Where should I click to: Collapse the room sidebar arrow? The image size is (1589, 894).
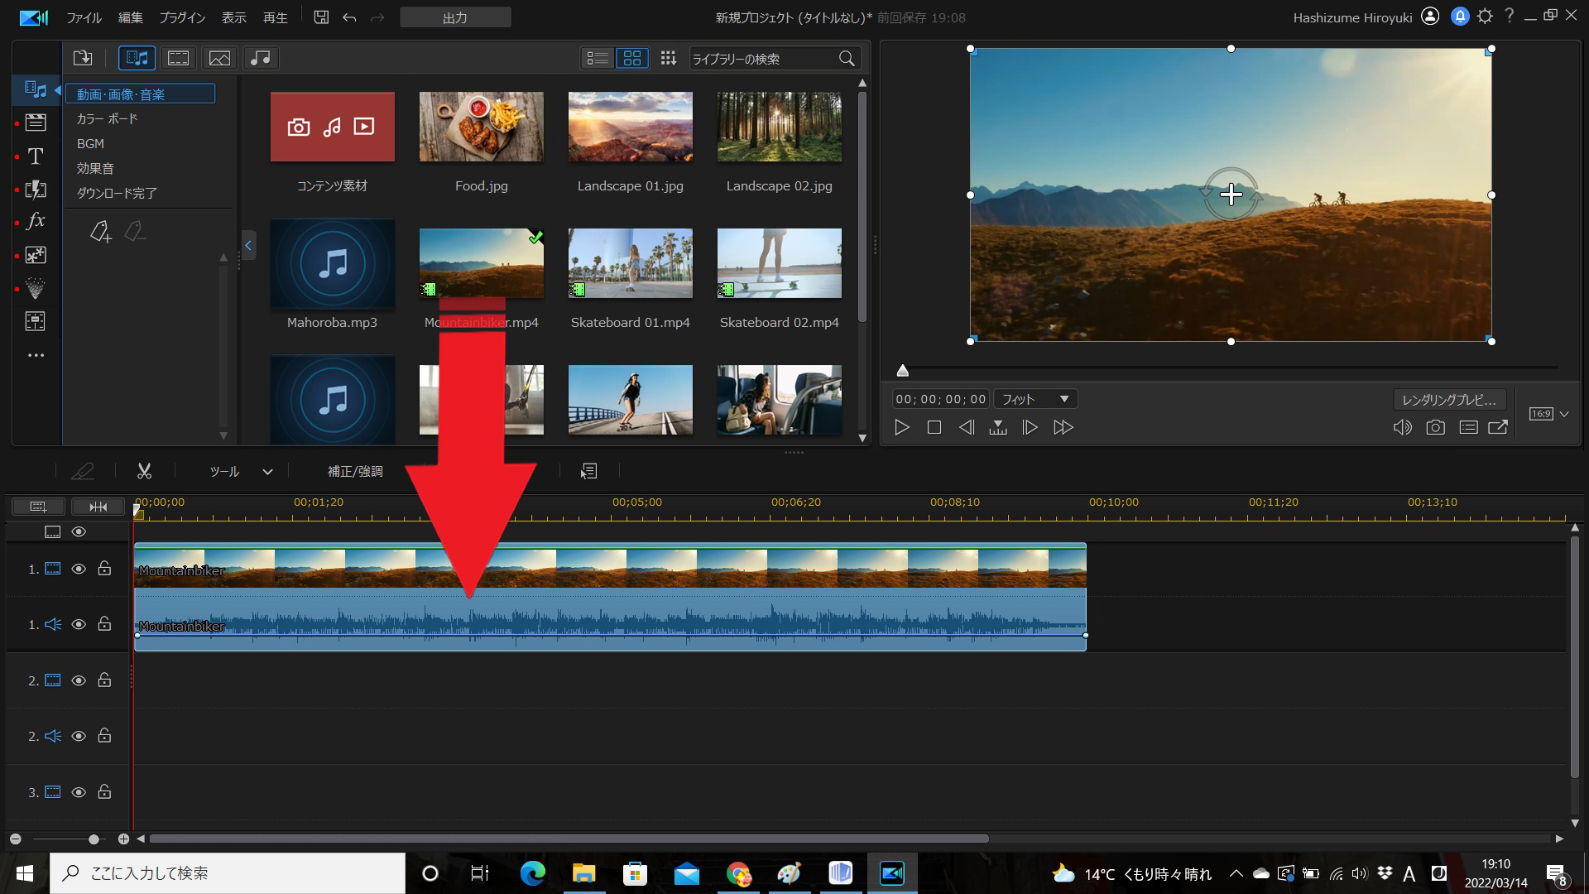coord(57,89)
